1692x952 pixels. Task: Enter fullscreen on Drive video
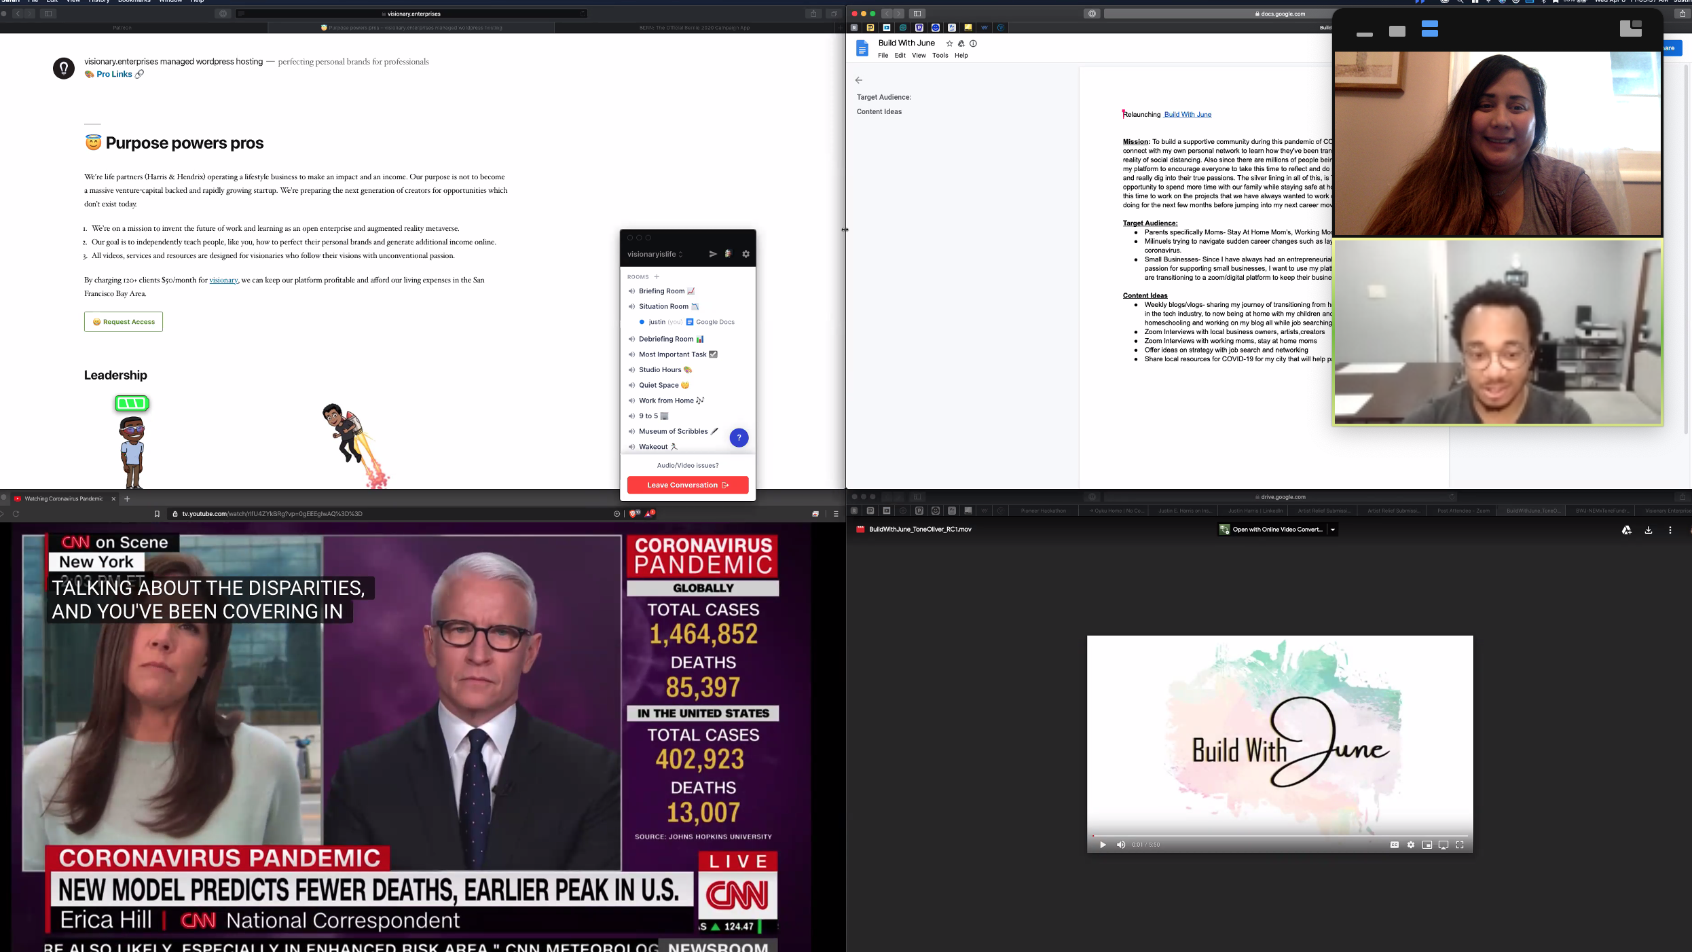[1460, 845]
